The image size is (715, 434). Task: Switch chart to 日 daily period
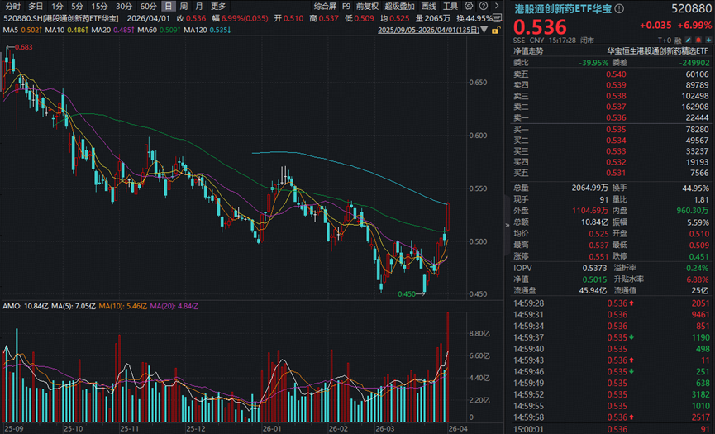coord(169,6)
